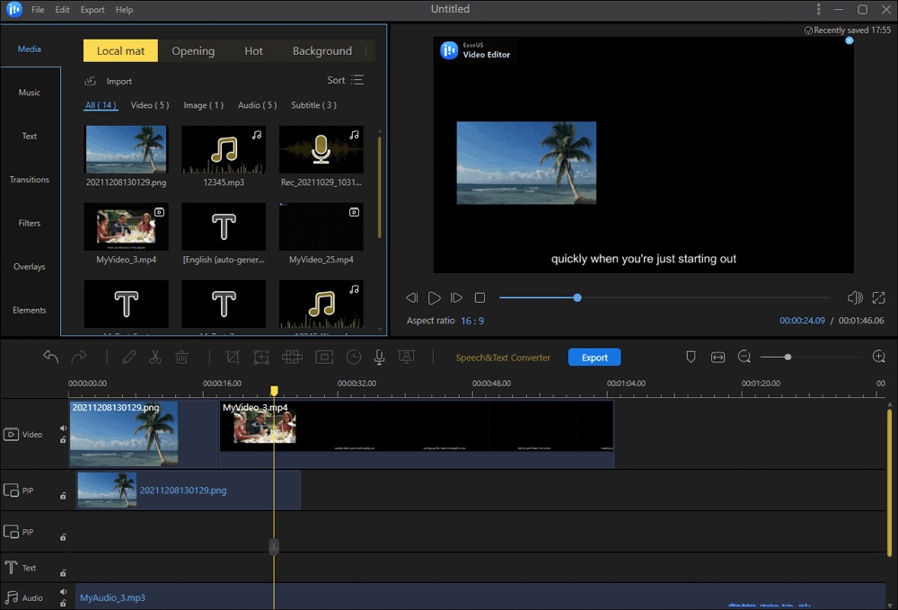Select the Crop tool in the toolbar
The width and height of the screenshot is (898, 610).
[x=232, y=357]
